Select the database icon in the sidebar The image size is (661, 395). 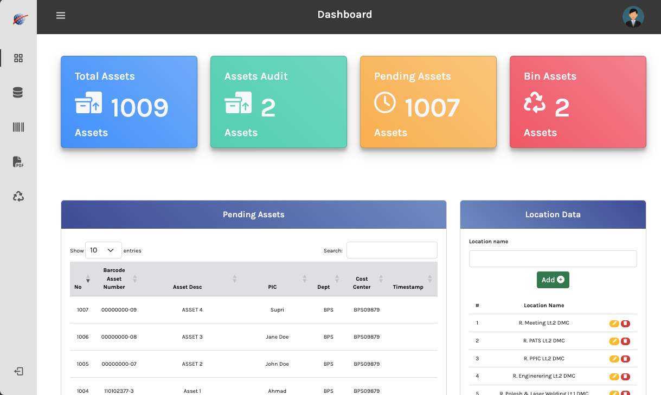[18, 92]
